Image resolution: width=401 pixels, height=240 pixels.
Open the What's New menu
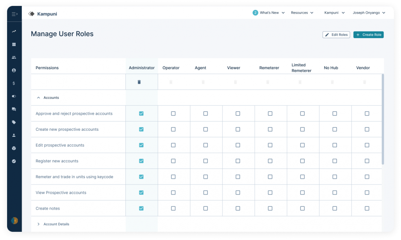pos(269,13)
